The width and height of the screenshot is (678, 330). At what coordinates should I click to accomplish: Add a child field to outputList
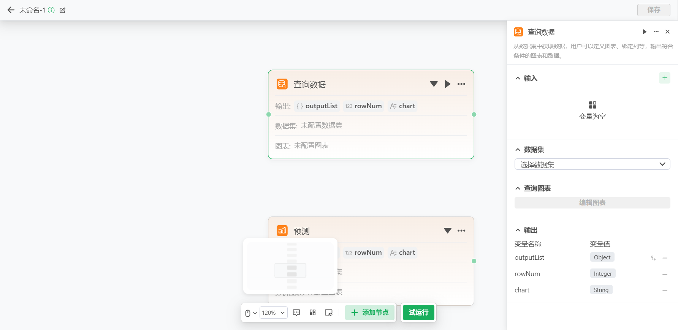pos(653,258)
